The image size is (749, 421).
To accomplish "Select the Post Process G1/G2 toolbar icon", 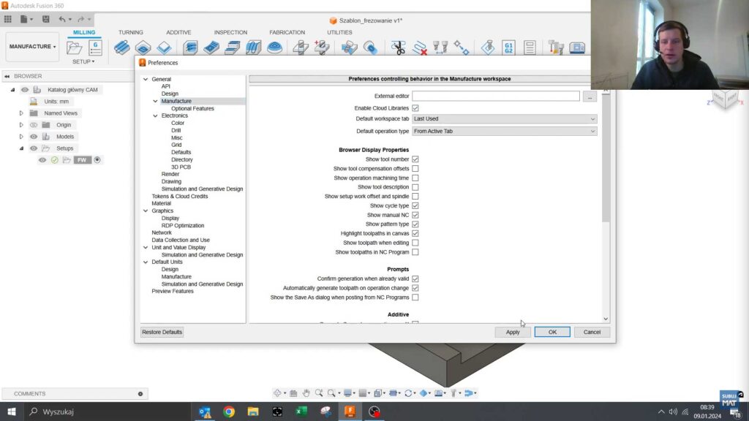I will coord(509,47).
